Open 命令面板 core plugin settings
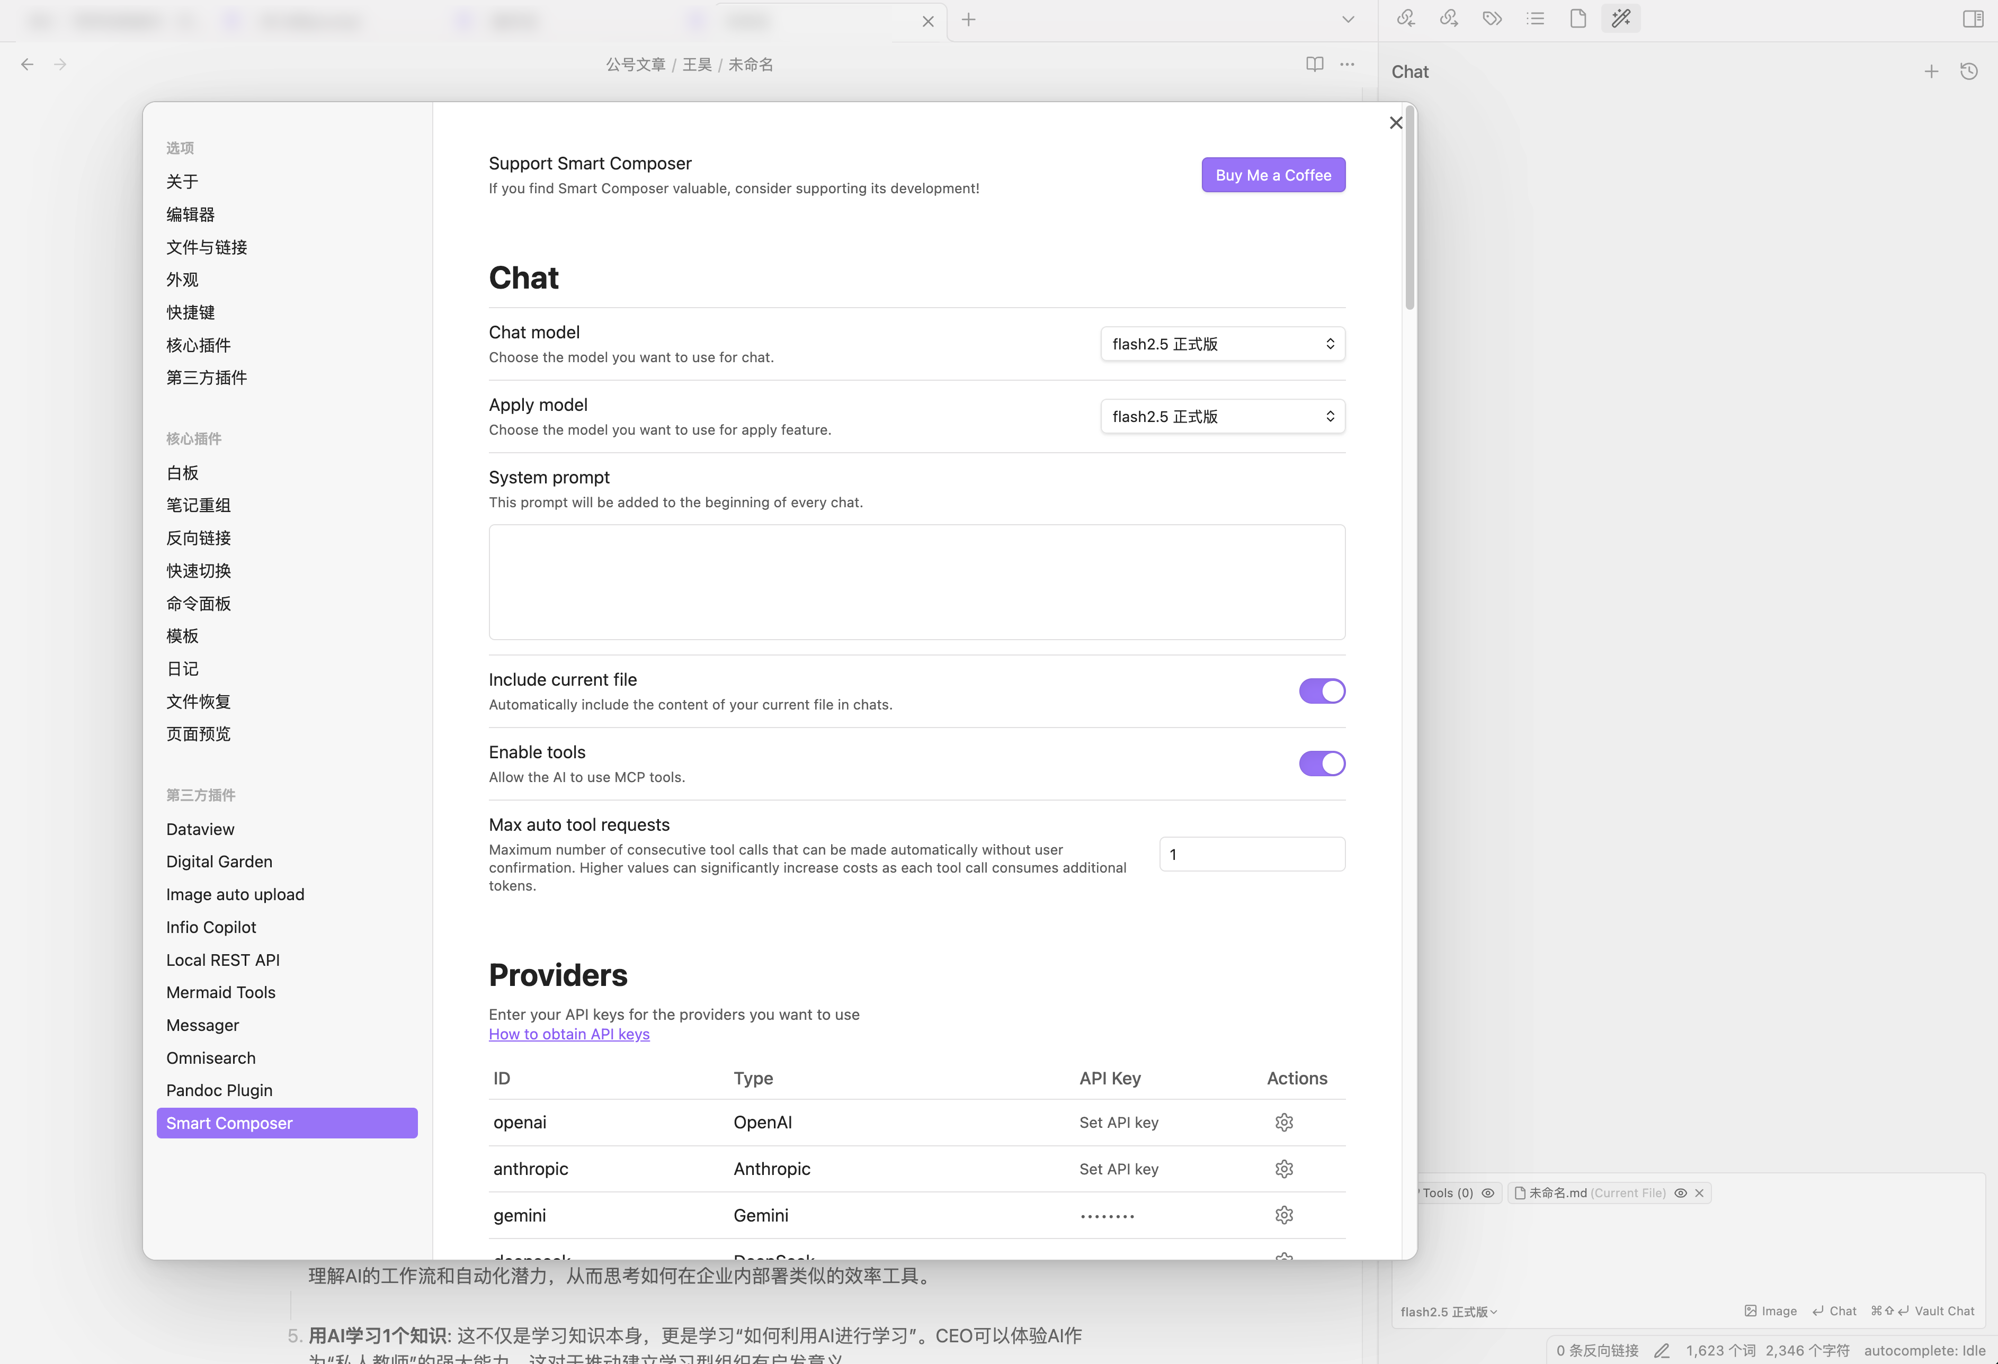Image resolution: width=1998 pixels, height=1364 pixels. pyautogui.click(x=199, y=603)
